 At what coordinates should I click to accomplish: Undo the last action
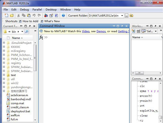[34, 16]
